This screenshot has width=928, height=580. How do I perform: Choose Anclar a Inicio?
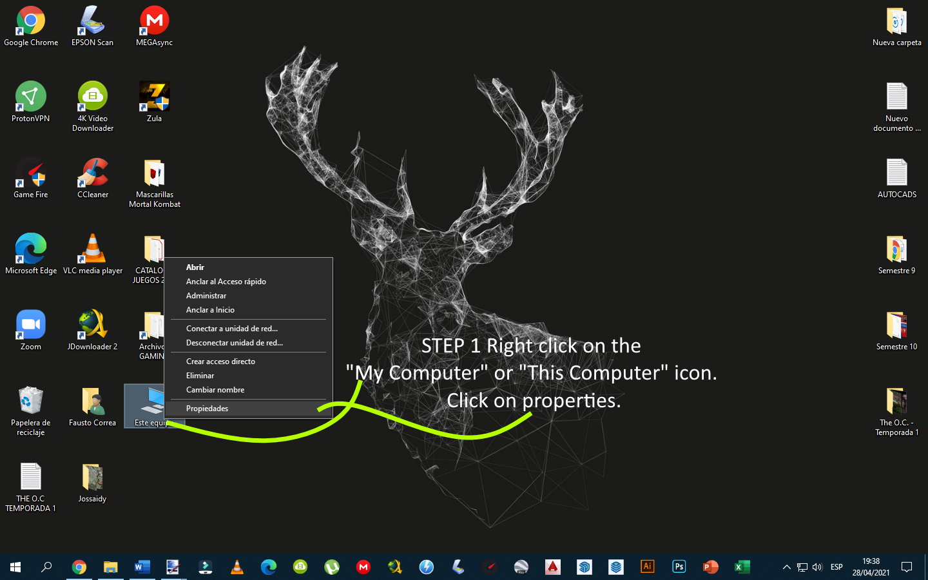(249, 310)
